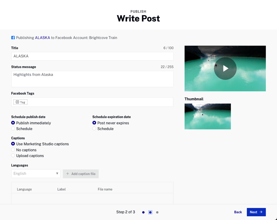Click the first step indicator dot
The image size is (277, 220).
(143, 212)
